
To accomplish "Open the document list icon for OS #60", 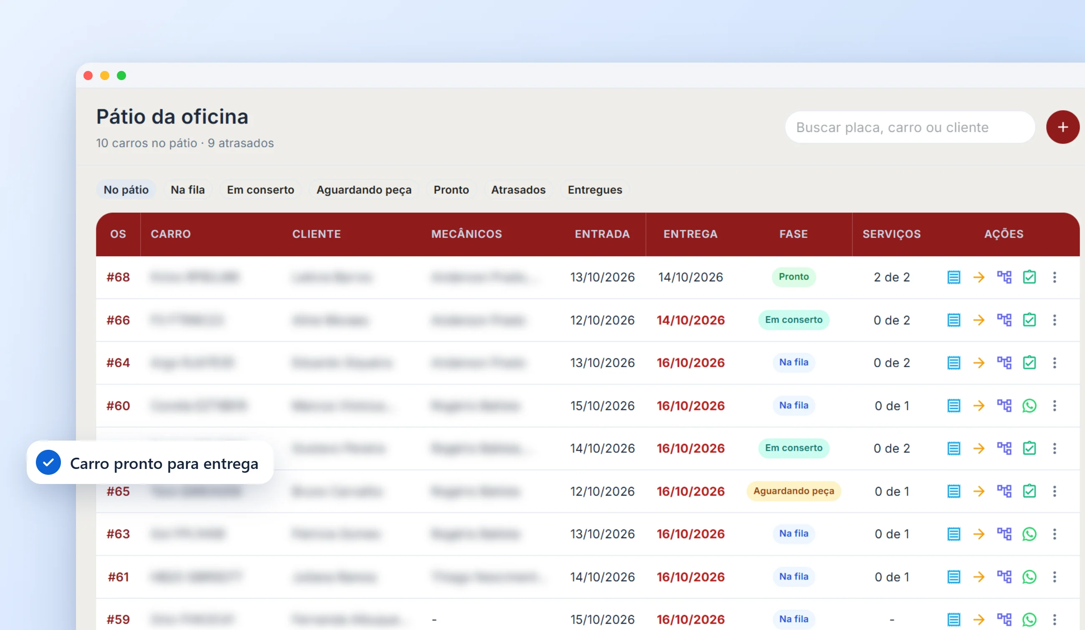I will point(954,406).
